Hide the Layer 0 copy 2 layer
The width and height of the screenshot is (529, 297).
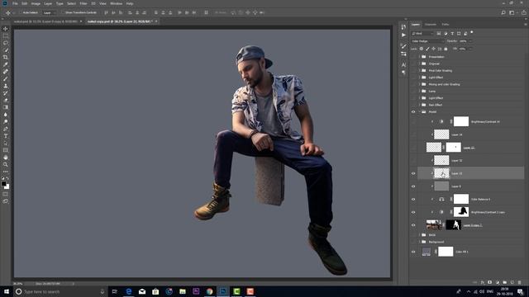click(413, 225)
